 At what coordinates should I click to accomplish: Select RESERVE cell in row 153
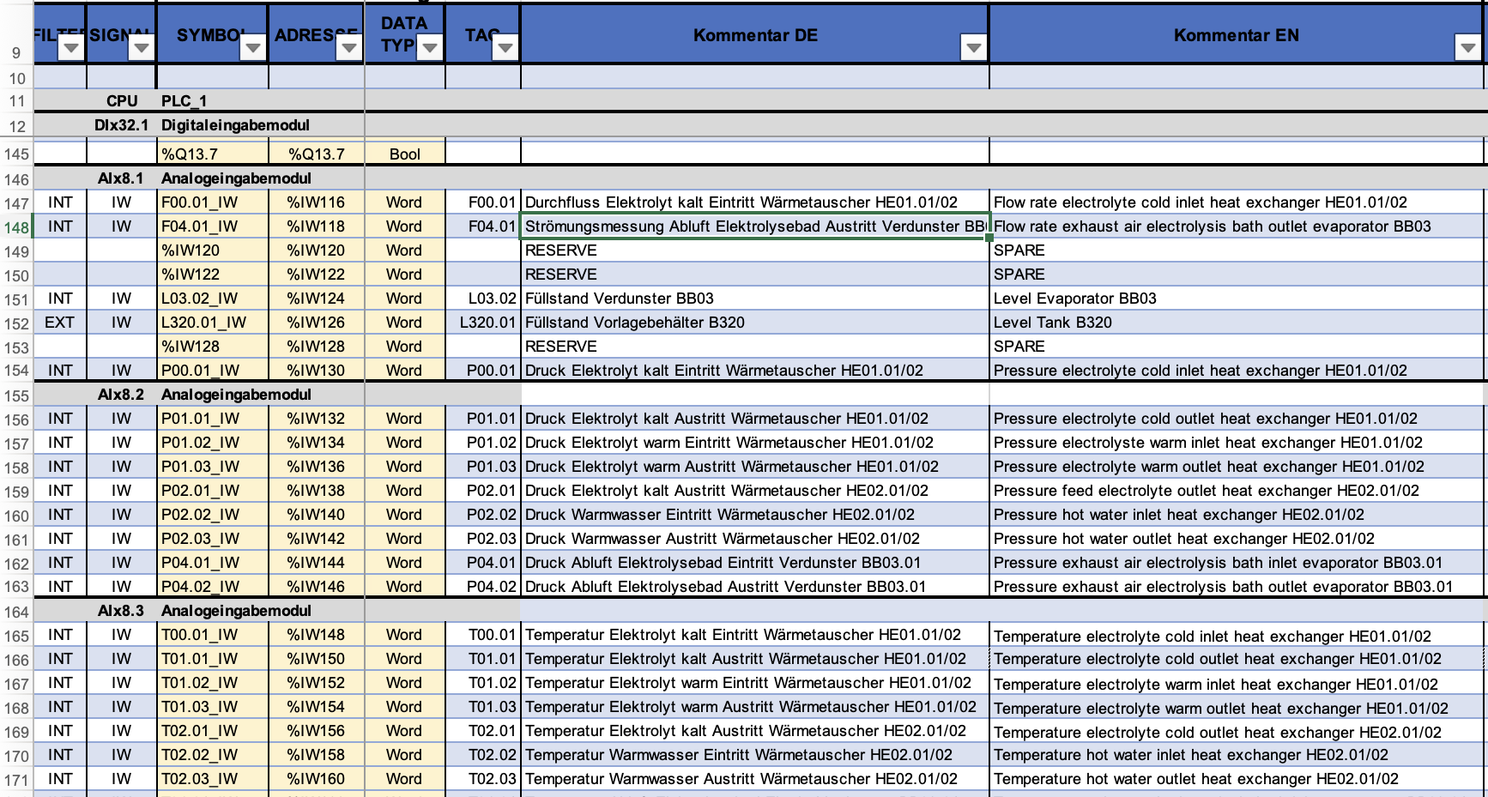(x=754, y=347)
